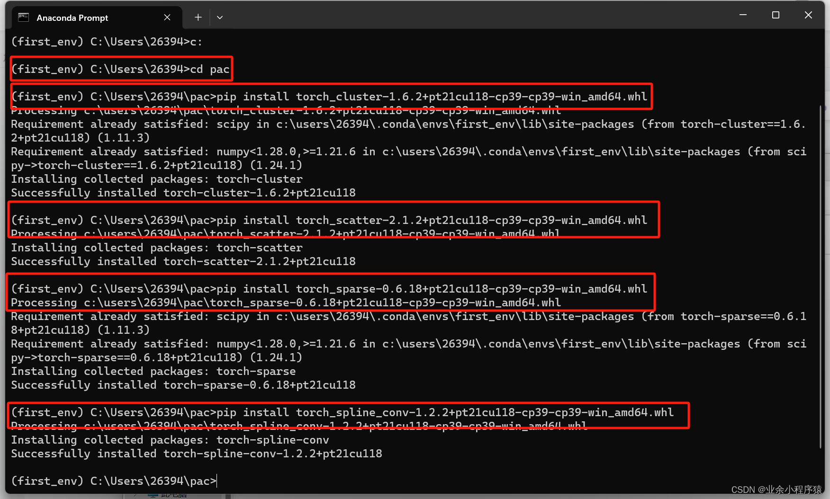Click the final '(first_env) C:\Users\26394\pac>' prompt
This screenshot has height=499, width=830.
pos(113,481)
